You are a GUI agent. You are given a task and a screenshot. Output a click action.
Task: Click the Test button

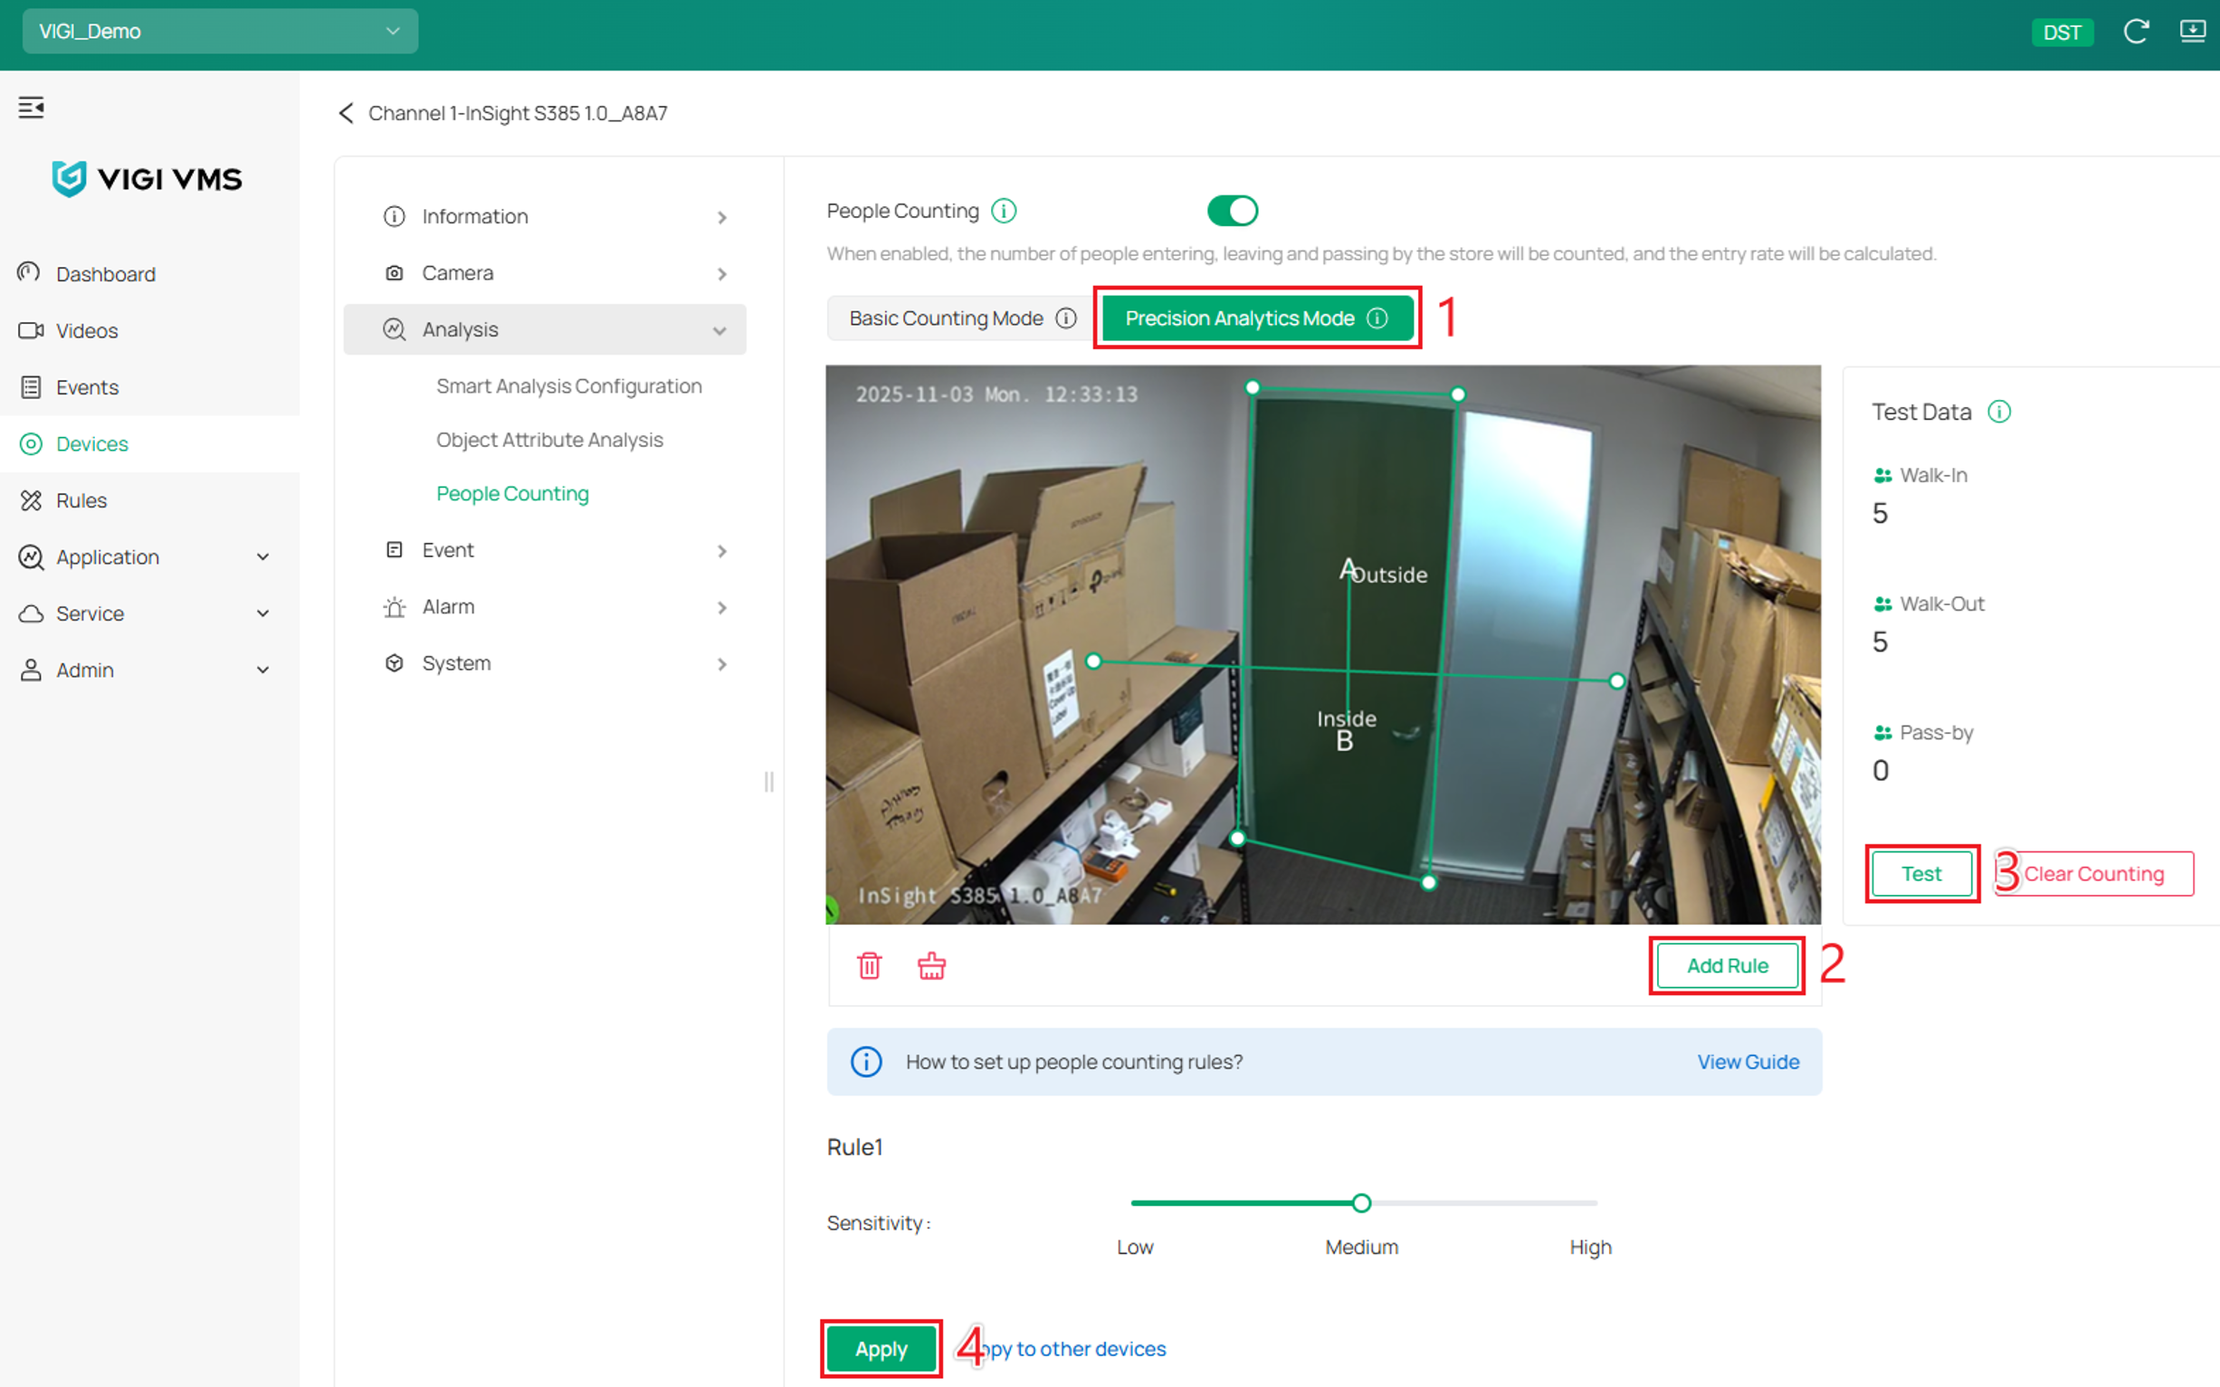pos(1922,873)
